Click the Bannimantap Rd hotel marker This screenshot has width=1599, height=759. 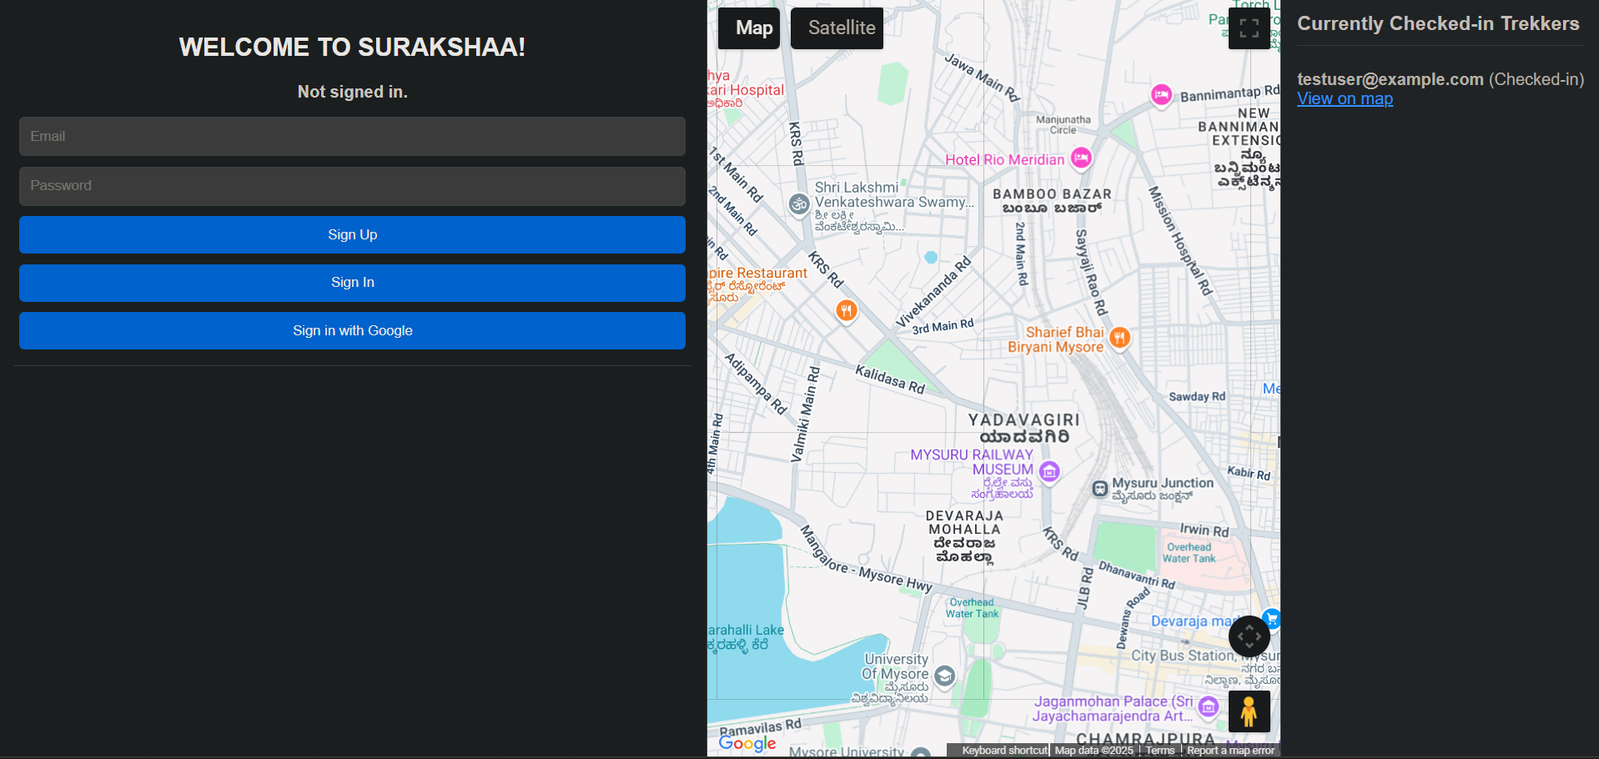click(x=1161, y=95)
